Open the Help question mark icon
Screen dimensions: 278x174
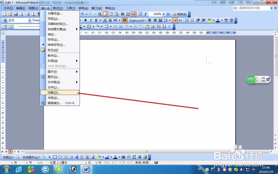[168, 14]
